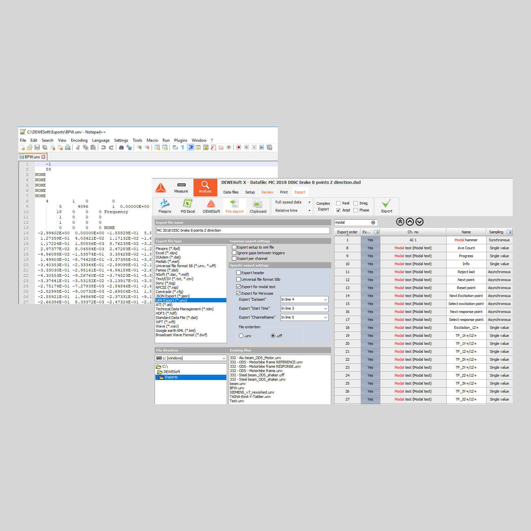Open Relative time dropdown

292,210
